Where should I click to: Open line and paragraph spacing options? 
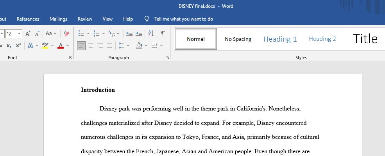pyautogui.click(x=122, y=46)
